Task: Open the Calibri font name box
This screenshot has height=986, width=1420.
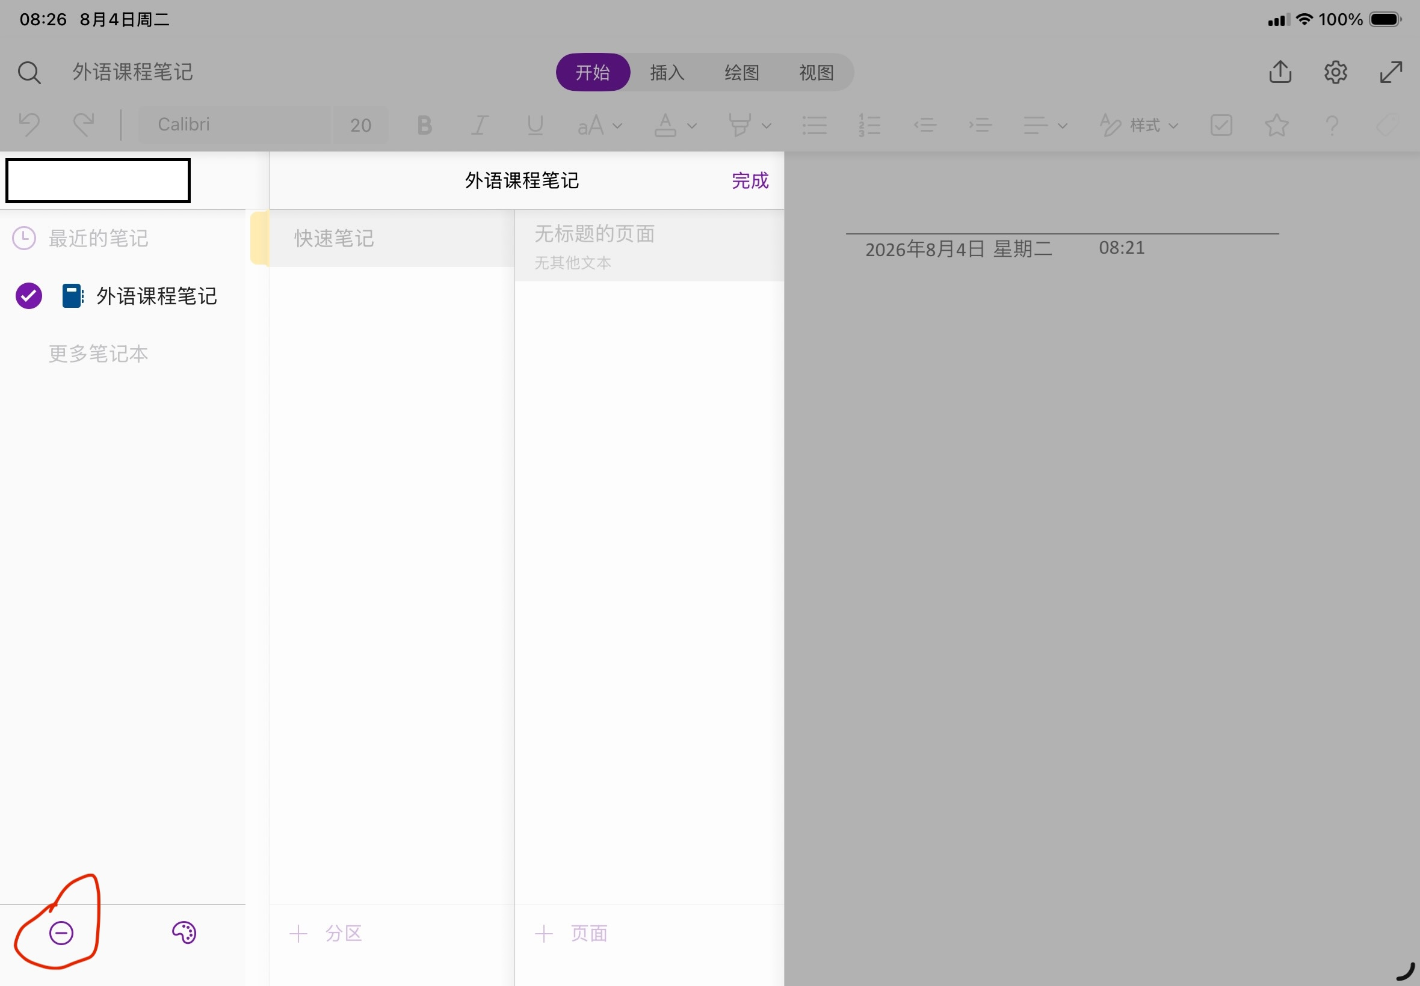Action: click(x=235, y=125)
